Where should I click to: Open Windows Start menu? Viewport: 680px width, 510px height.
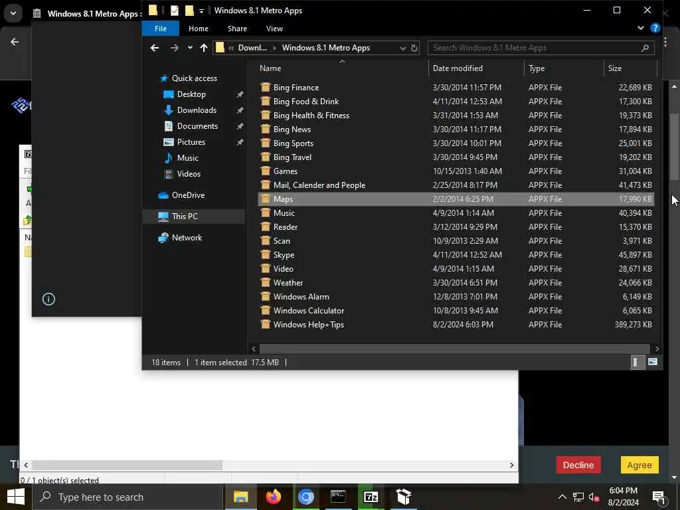click(x=16, y=497)
